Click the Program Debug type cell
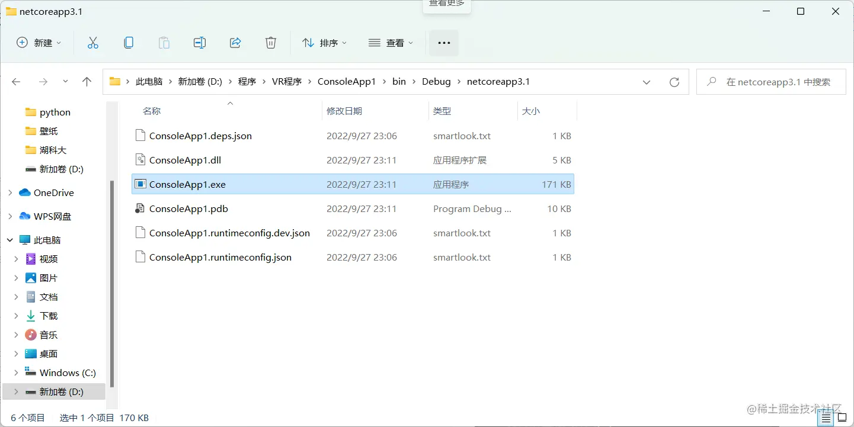The height and width of the screenshot is (427, 854). (x=472, y=208)
